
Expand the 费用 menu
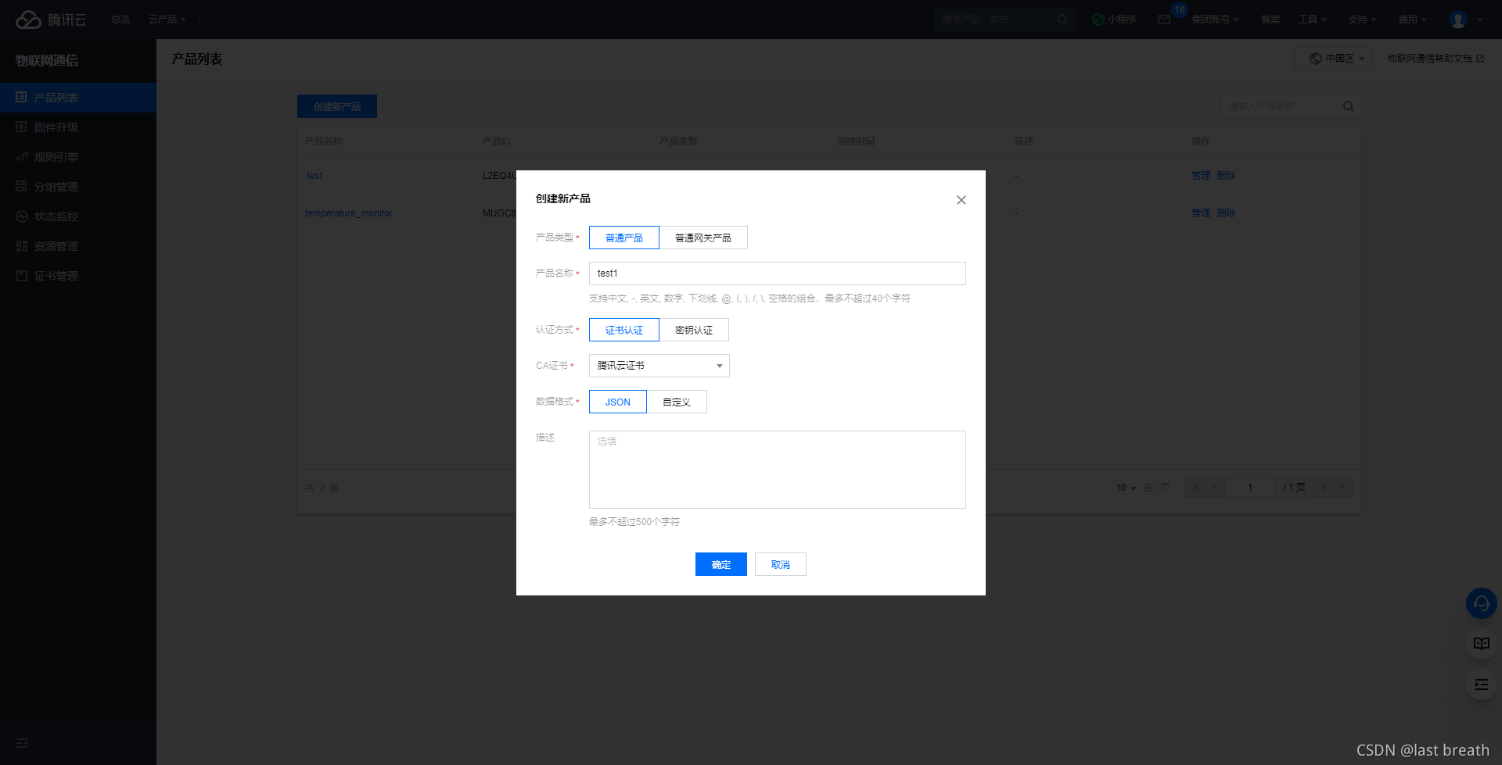click(x=1412, y=20)
